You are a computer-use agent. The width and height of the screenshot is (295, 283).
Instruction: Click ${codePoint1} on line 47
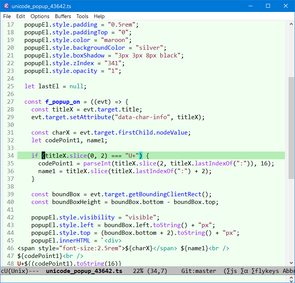[40, 256]
